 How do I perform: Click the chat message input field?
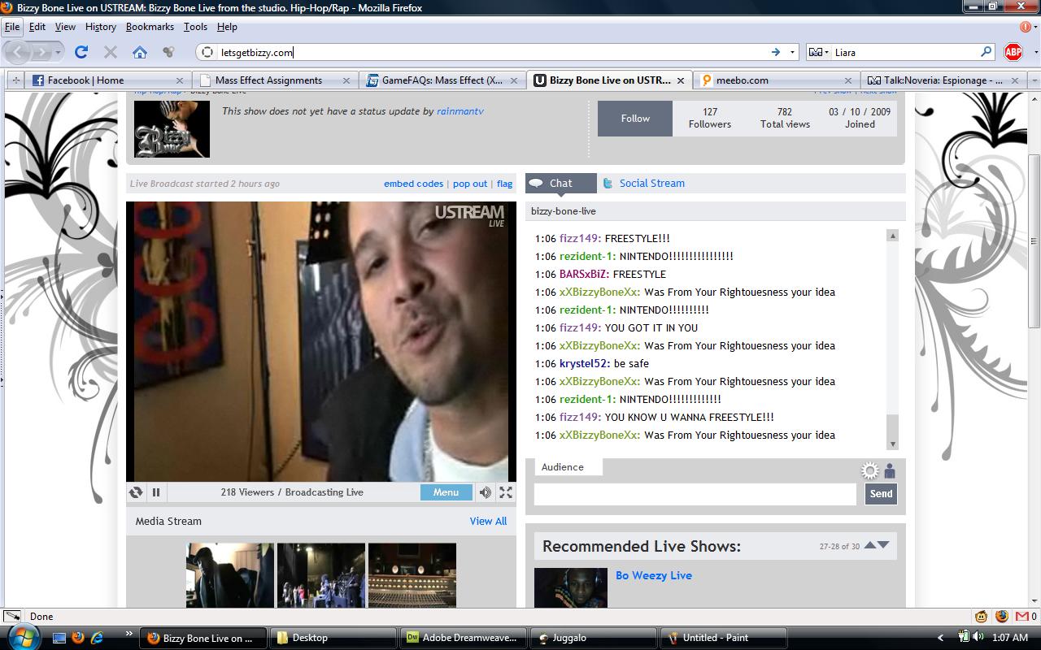point(695,494)
